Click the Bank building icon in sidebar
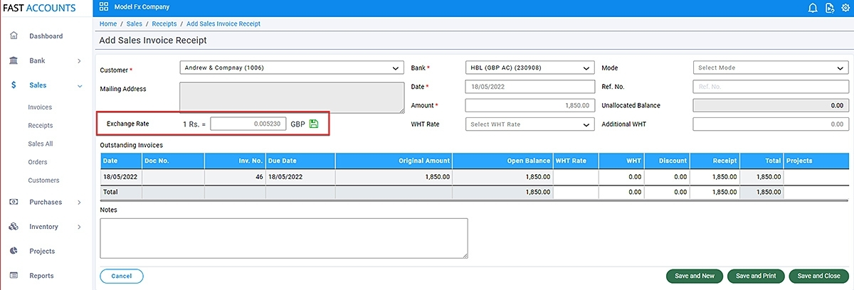 tap(14, 60)
